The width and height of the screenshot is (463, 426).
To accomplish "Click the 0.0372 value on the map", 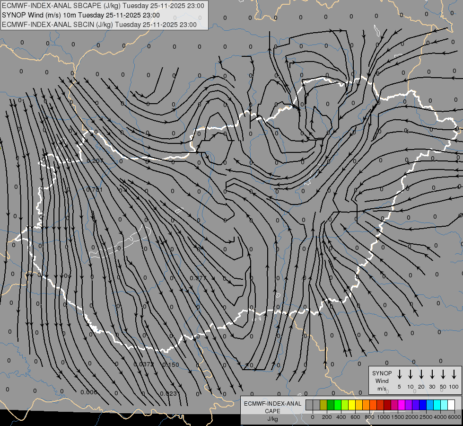I will 144,364.
